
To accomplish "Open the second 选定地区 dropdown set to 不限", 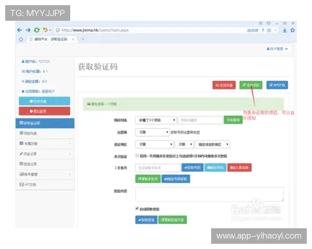I will pos(184,144).
